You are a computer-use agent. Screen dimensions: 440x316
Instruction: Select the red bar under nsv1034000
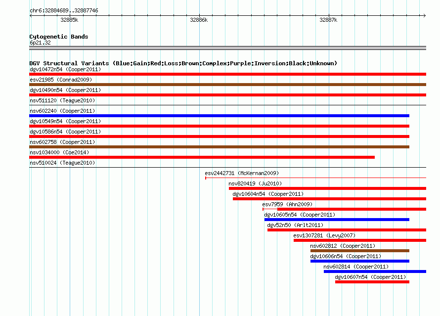202,157
